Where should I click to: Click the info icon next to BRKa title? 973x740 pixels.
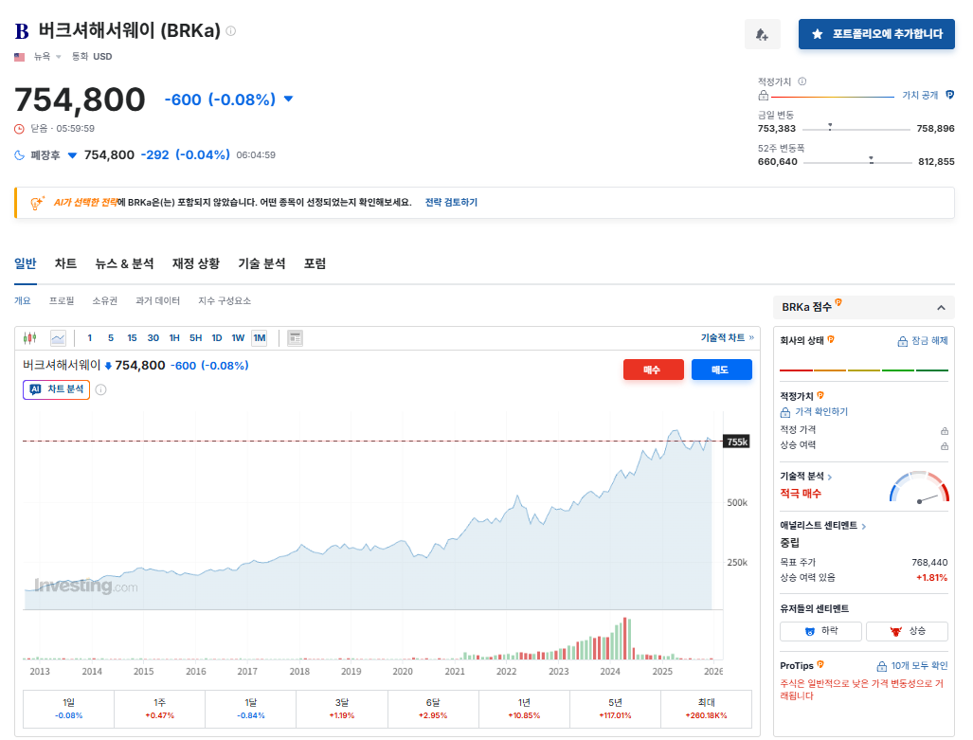point(231,30)
